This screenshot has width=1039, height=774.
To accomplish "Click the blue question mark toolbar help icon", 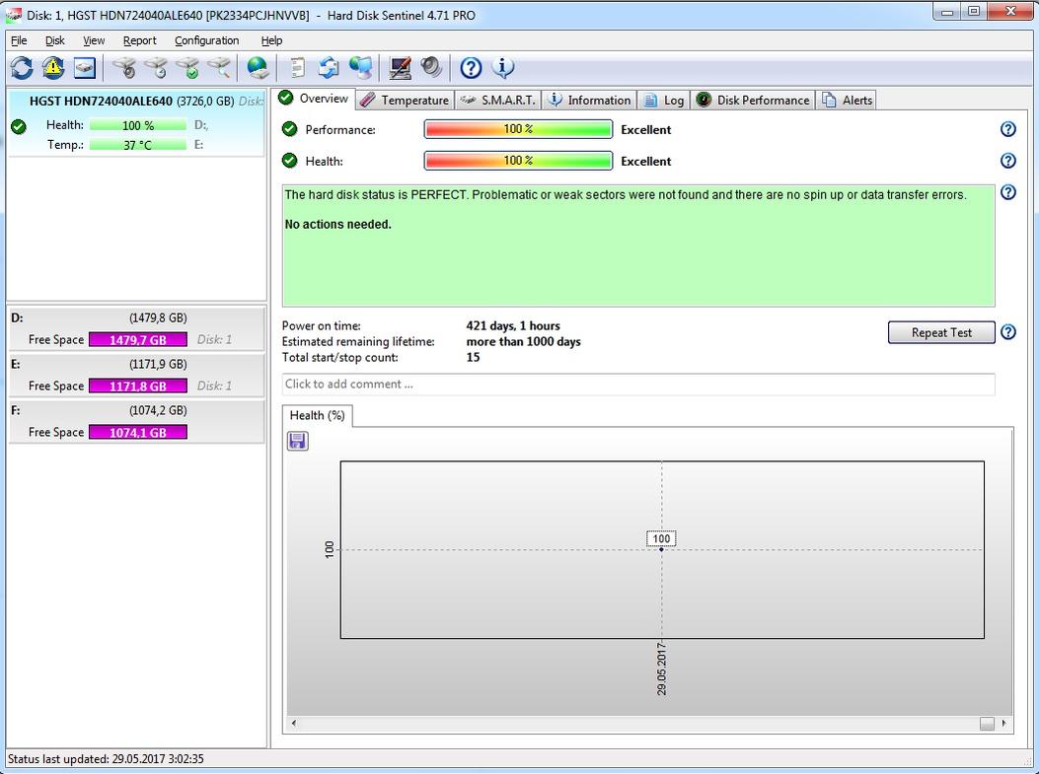I will (471, 67).
